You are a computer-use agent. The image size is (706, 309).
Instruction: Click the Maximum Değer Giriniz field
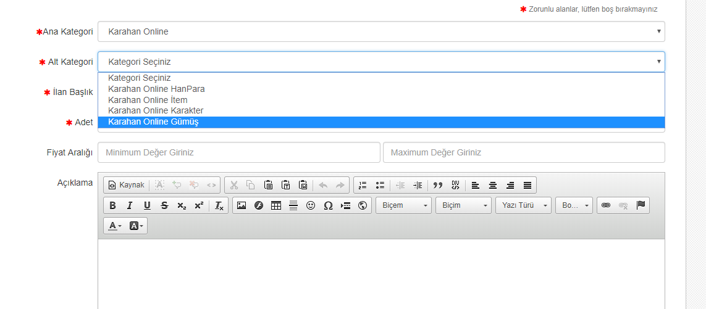pos(524,152)
